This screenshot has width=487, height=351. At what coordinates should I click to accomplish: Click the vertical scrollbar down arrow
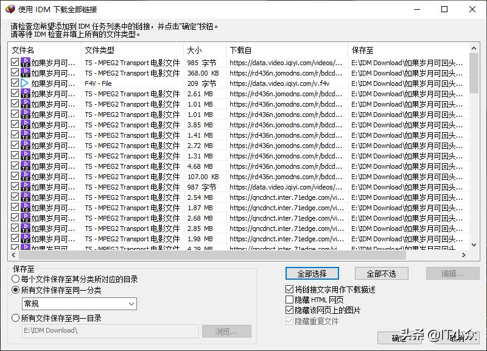point(475,246)
